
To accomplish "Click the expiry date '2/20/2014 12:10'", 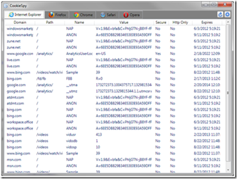I will coord(207,85).
